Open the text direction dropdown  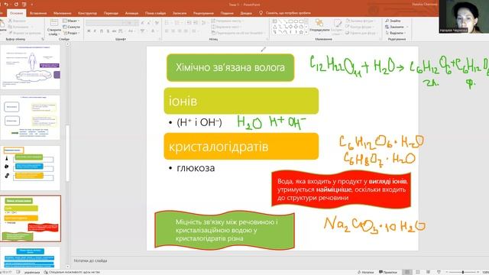228,21
